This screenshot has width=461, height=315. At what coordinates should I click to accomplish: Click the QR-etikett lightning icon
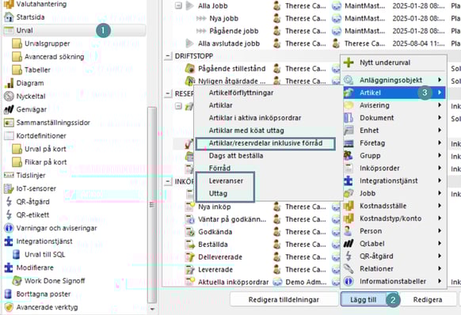9,214
